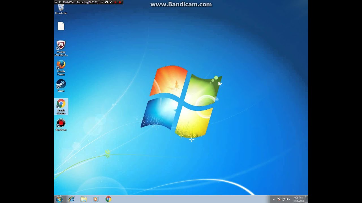Open Windows Explorer folder on taskbar

pos(84,199)
